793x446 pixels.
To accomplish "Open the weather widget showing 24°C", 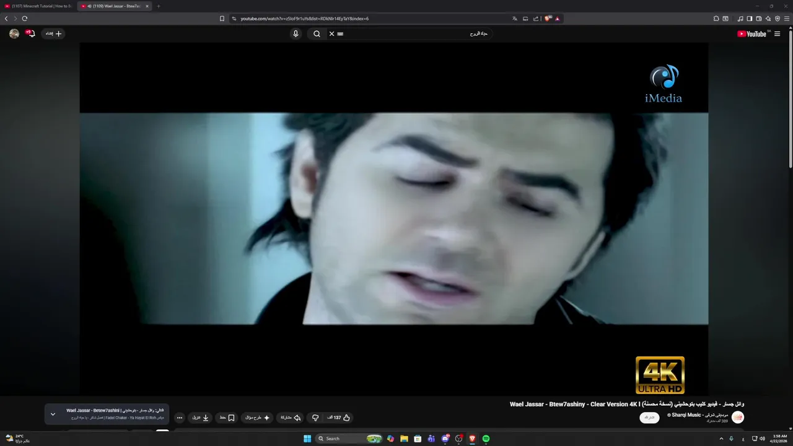I will pyautogui.click(x=17, y=439).
